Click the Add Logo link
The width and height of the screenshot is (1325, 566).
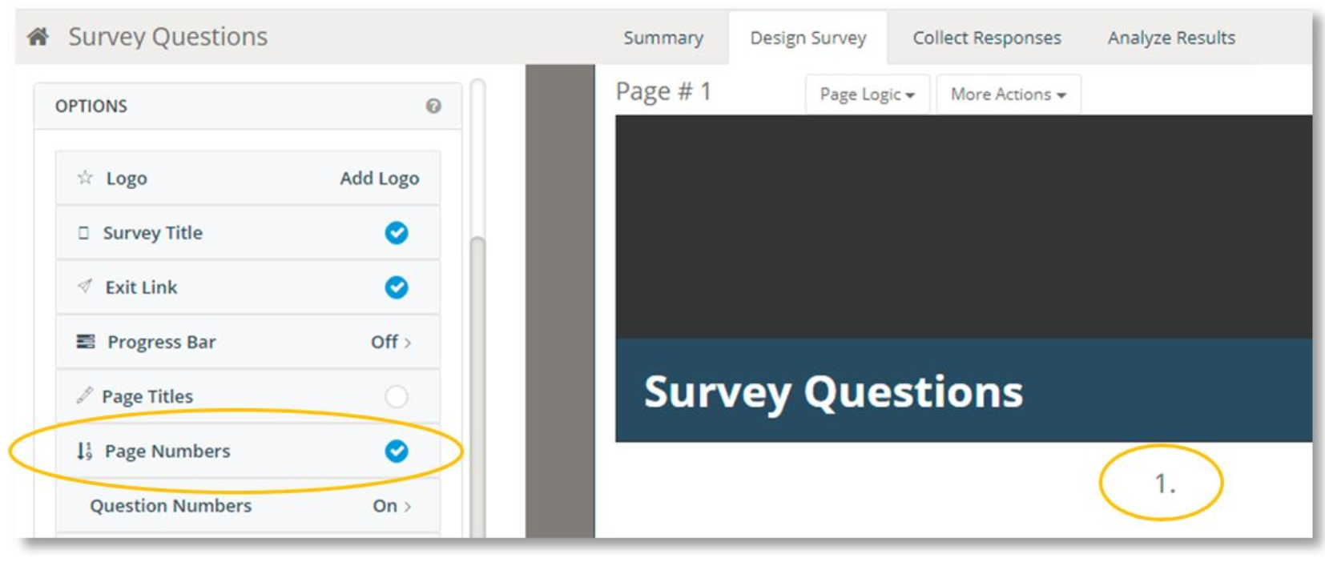point(379,178)
